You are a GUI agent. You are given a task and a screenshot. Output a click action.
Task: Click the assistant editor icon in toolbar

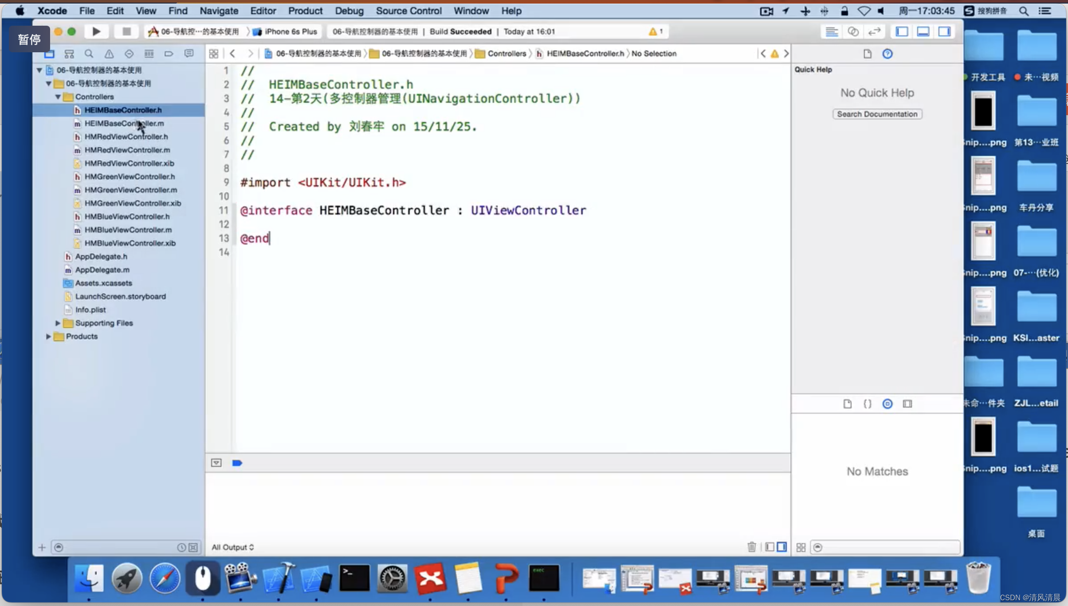point(852,31)
